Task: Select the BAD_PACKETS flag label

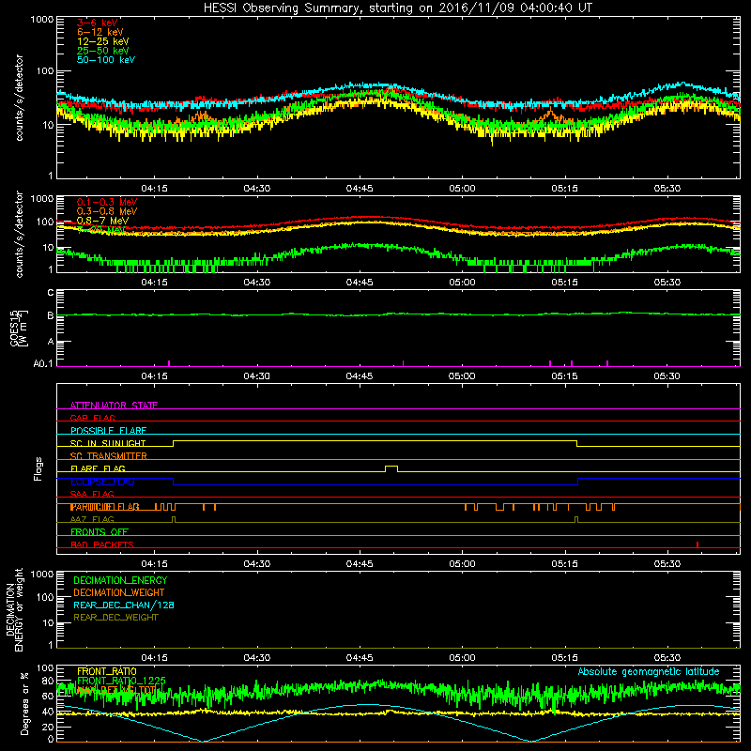Action: pyautogui.click(x=102, y=544)
